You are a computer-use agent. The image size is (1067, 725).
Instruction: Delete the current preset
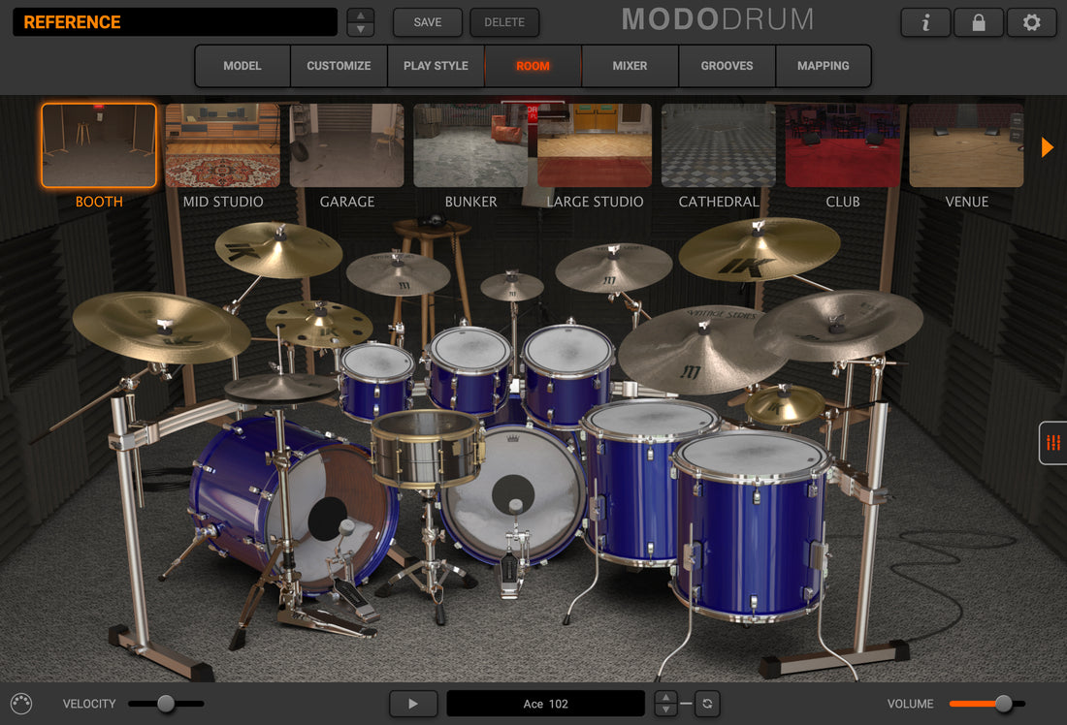click(x=504, y=22)
